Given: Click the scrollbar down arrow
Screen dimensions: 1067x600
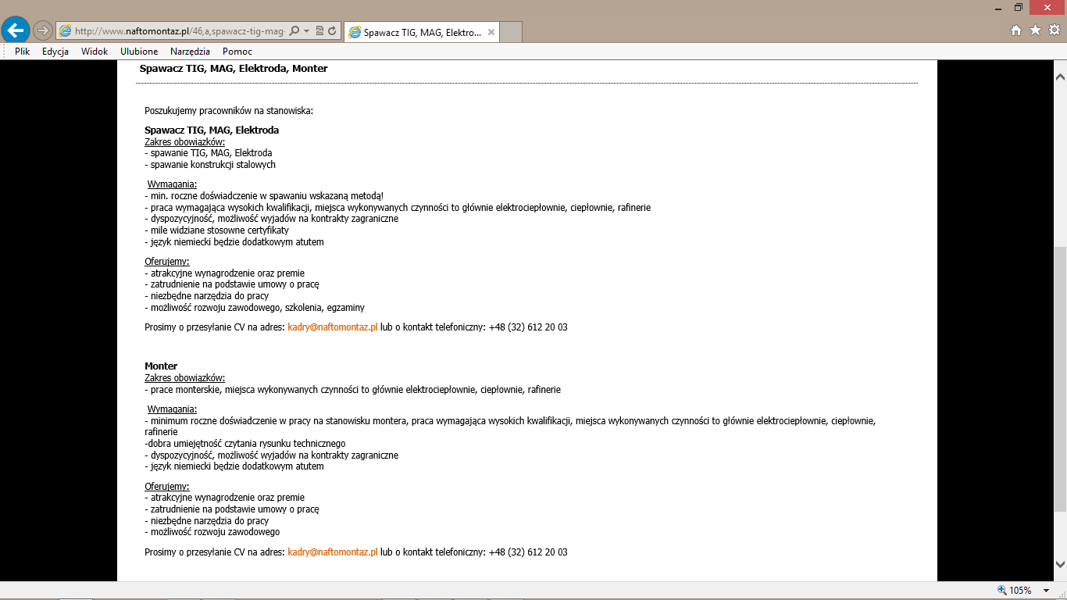Looking at the screenshot, I should (1060, 564).
